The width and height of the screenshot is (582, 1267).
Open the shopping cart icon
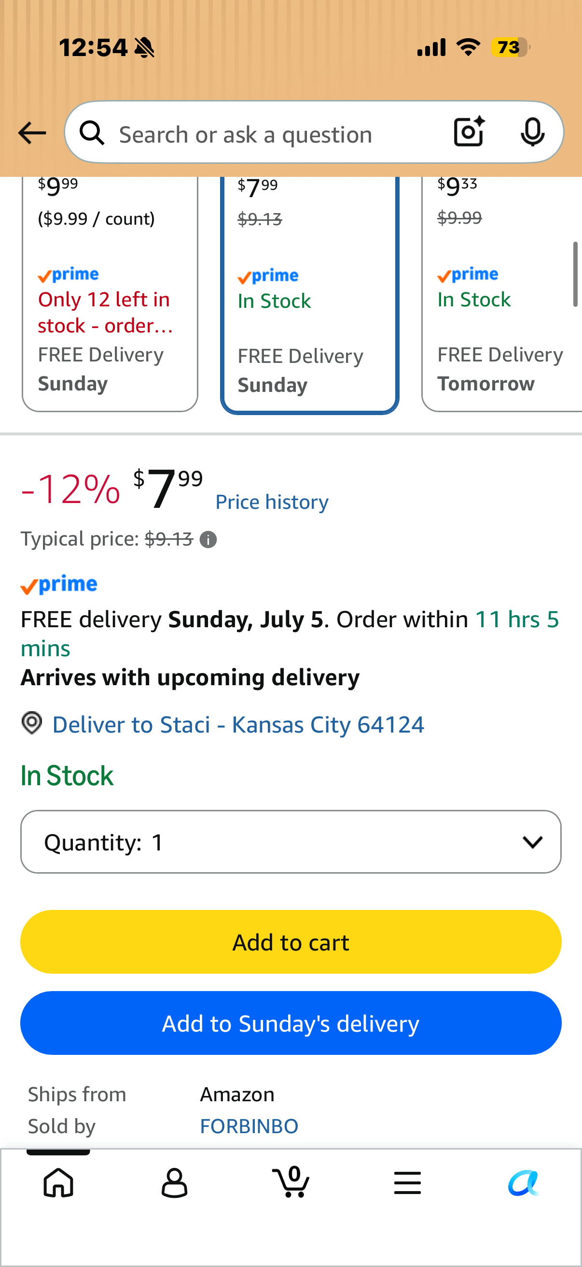pos(291,1182)
